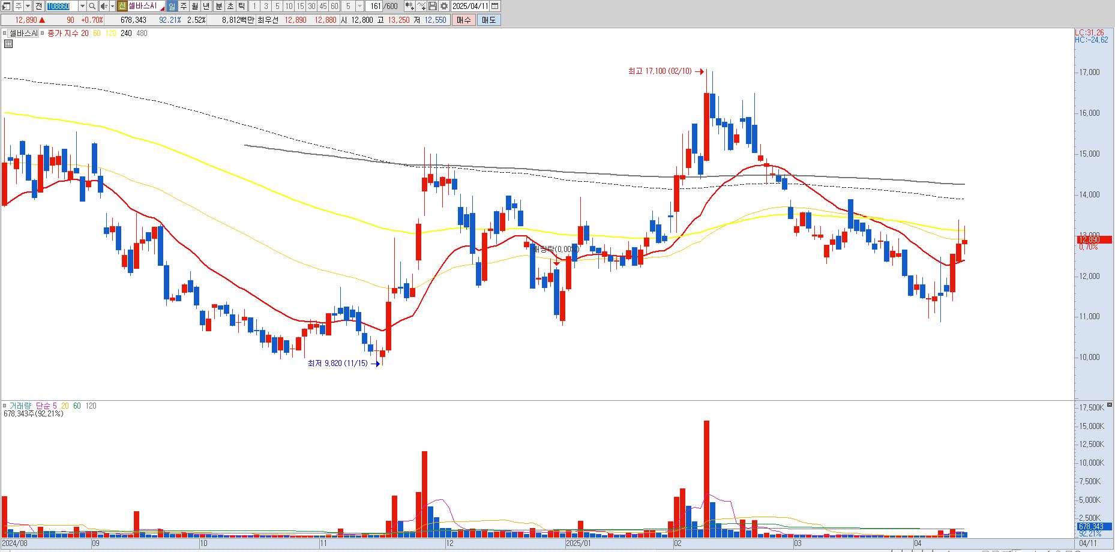Click the yellow 120 moving average label
Screen dimensions: 1115x552
point(110,33)
